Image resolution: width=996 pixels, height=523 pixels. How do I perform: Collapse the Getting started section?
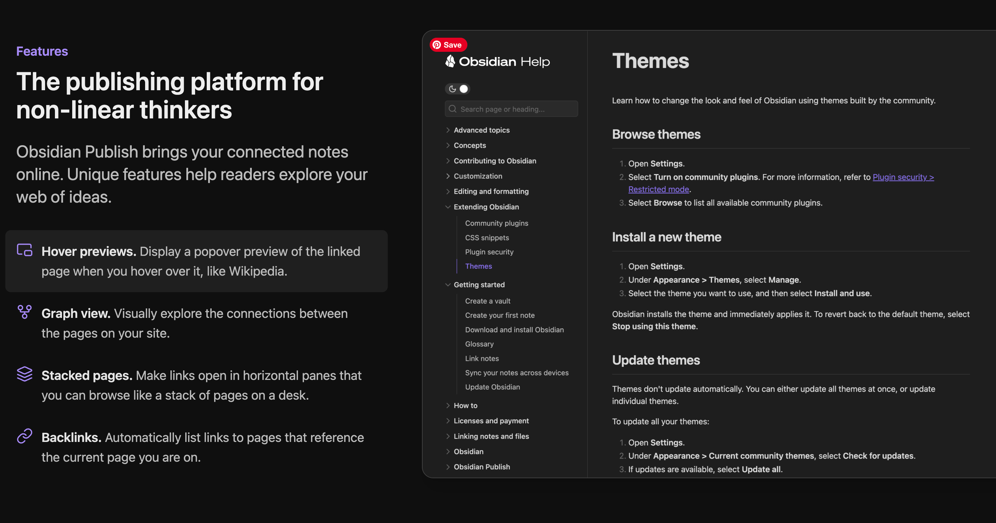475,285
